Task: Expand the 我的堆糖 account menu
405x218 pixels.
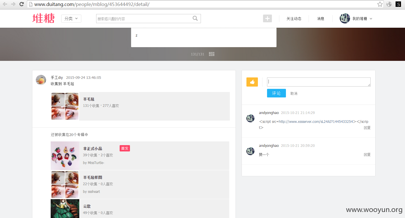Action: click(x=362, y=19)
